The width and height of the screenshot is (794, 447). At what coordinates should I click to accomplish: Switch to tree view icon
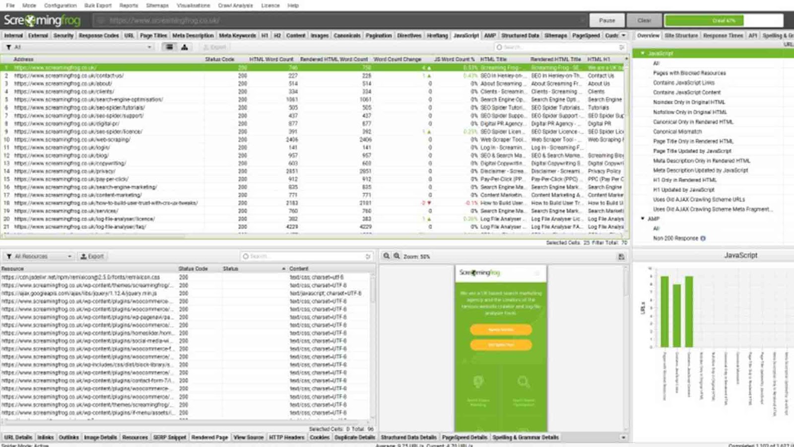[185, 47]
